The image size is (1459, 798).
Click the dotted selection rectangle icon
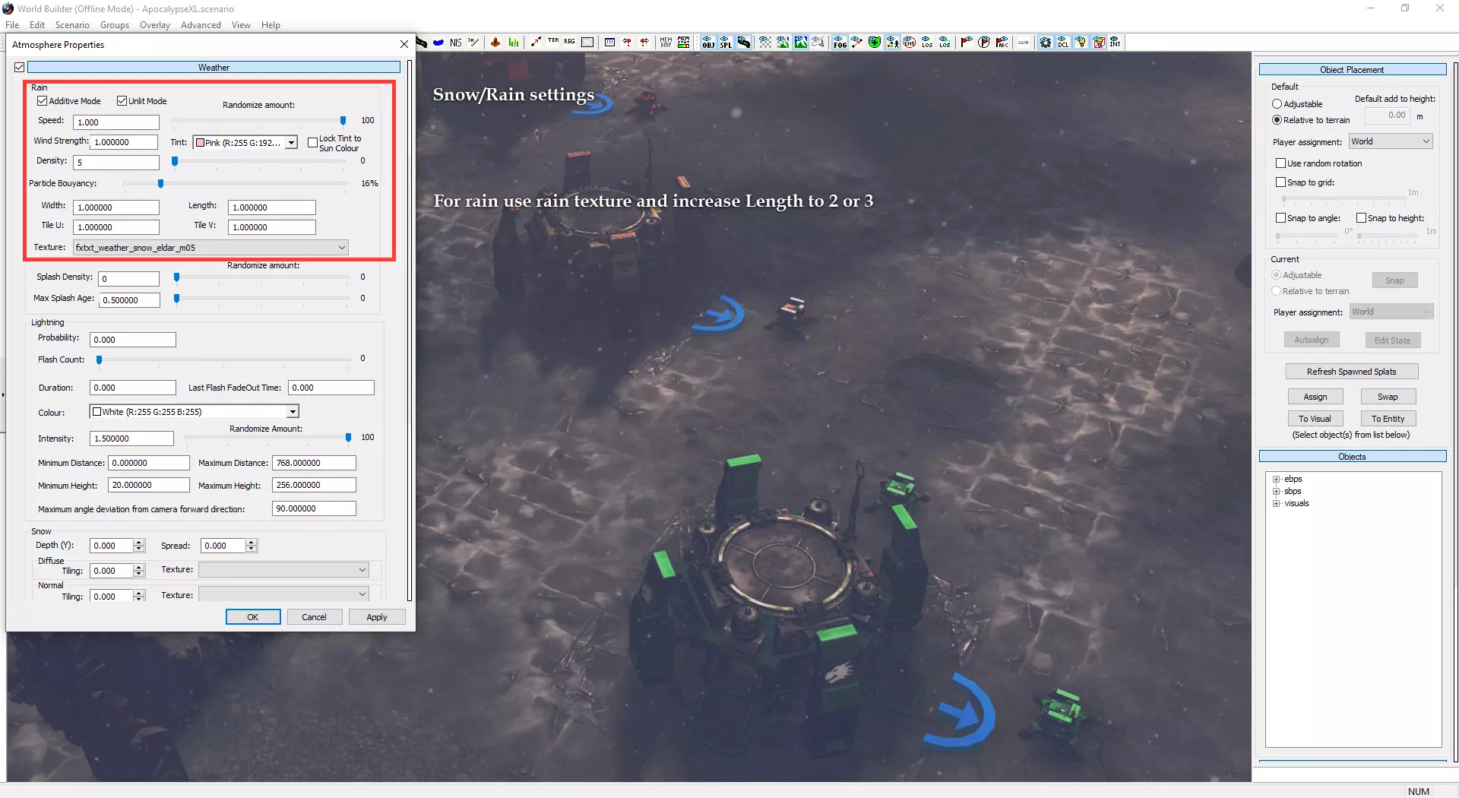[587, 43]
